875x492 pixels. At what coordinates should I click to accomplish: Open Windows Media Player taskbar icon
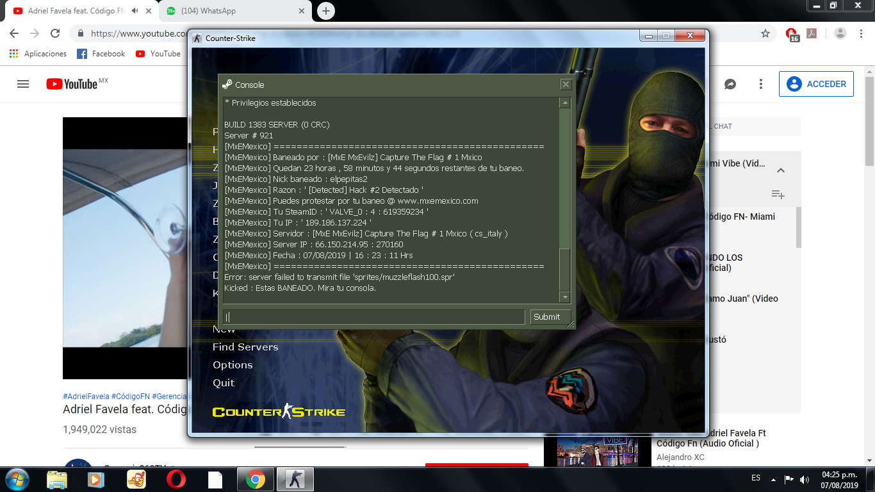(x=96, y=479)
